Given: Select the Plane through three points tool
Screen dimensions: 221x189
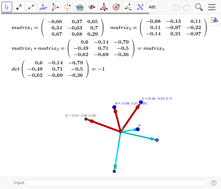Looking at the screenshot, I should tap(92, 7).
